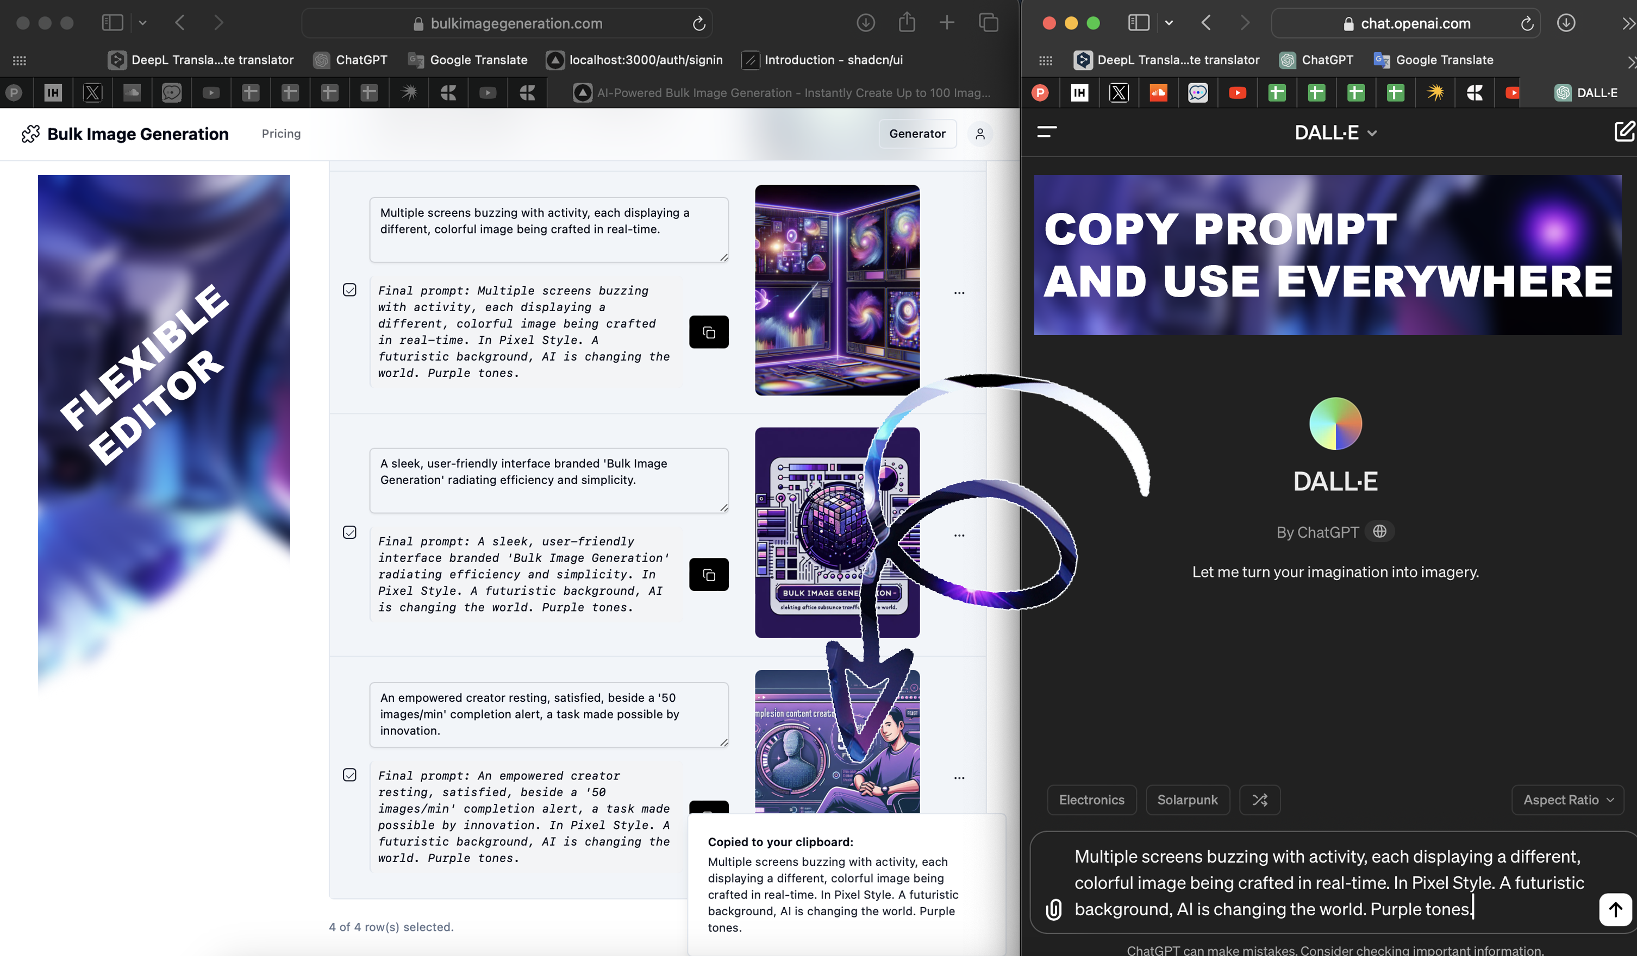Open the Aspect Ratio dropdown
The image size is (1637, 956).
[1567, 800]
